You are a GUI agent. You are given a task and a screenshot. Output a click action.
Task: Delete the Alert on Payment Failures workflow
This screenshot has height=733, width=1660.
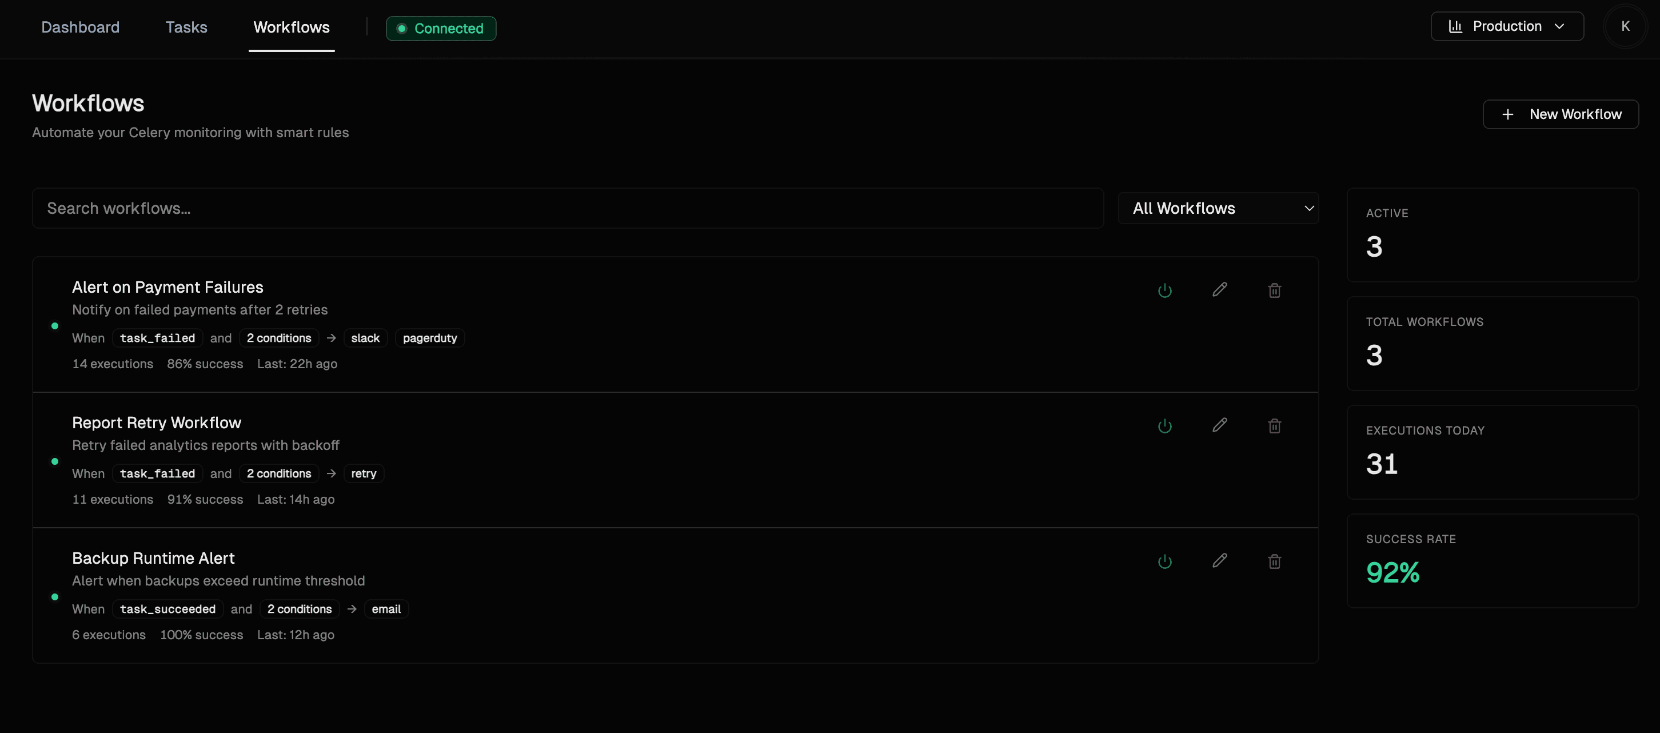[x=1274, y=291]
